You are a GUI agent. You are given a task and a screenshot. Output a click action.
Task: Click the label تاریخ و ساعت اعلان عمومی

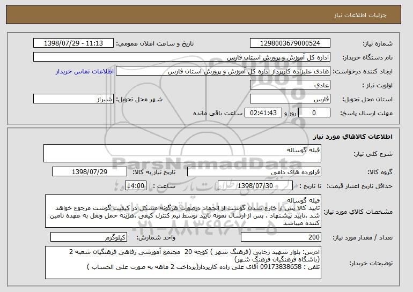click(x=155, y=43)
